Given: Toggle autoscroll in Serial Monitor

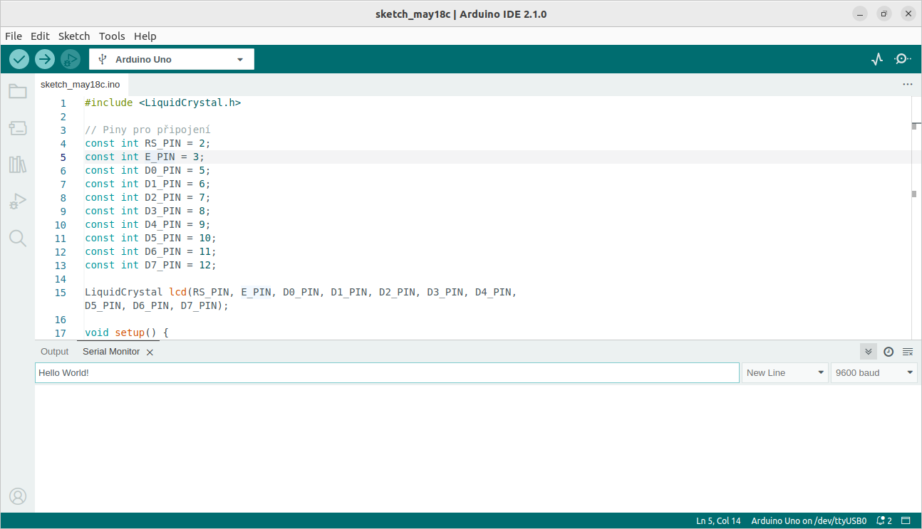Looking at the screenshot, I should pyautogui.click(x=868, y=352).
